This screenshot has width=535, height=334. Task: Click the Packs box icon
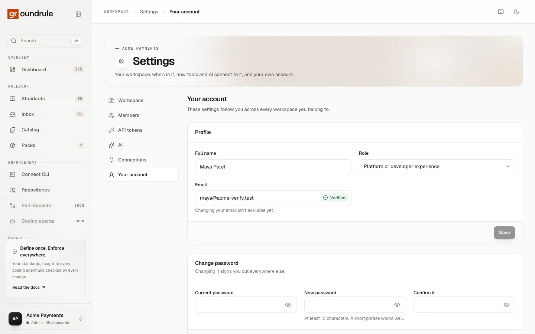pyautogui.click(x=13, y=145)
